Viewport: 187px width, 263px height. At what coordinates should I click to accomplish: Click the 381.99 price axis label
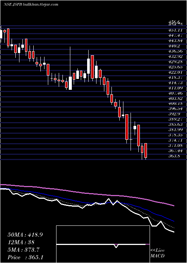click(175, 130)
